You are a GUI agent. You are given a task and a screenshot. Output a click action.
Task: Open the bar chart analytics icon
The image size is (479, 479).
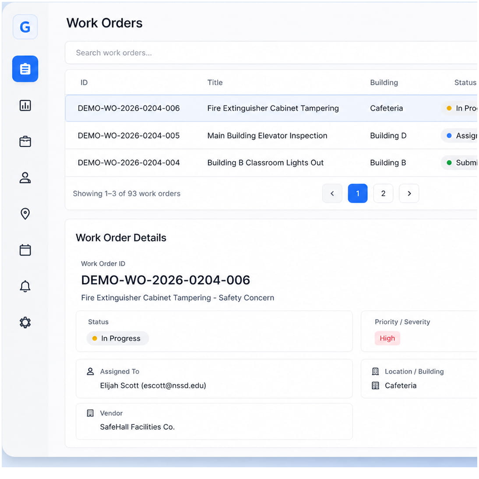coord(25,106)
